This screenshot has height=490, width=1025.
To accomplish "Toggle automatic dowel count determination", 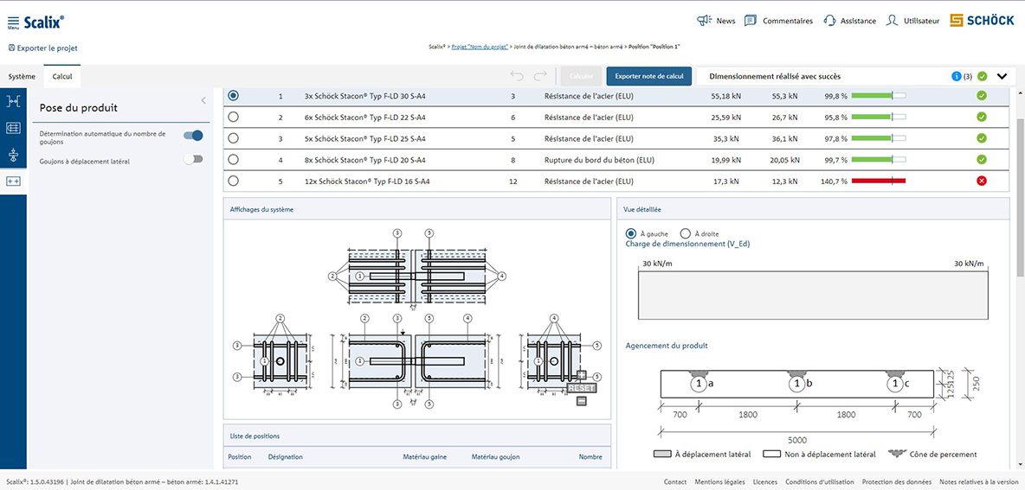I will [x=194, y=136].
